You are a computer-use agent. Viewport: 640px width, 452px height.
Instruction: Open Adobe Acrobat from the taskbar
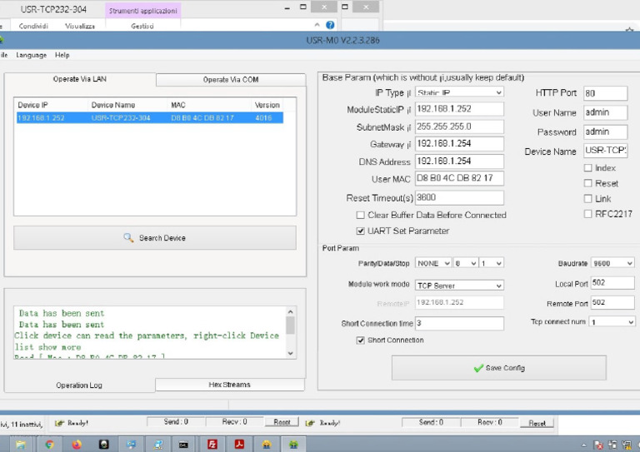[x=239, y=444]
